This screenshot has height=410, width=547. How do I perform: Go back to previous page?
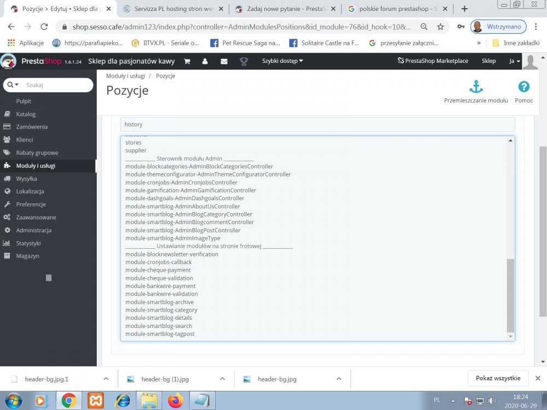click(11, 26)
